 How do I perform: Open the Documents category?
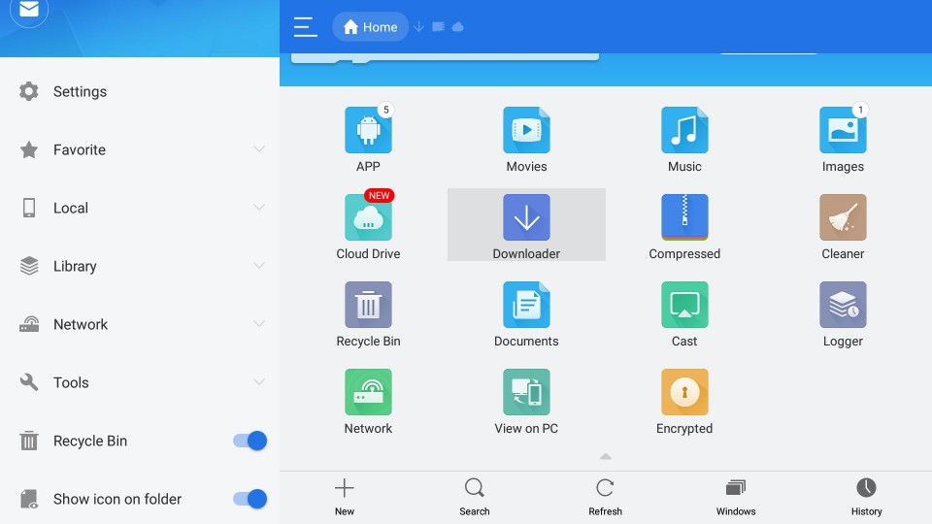pyautogui.click(x=526, y=305)
